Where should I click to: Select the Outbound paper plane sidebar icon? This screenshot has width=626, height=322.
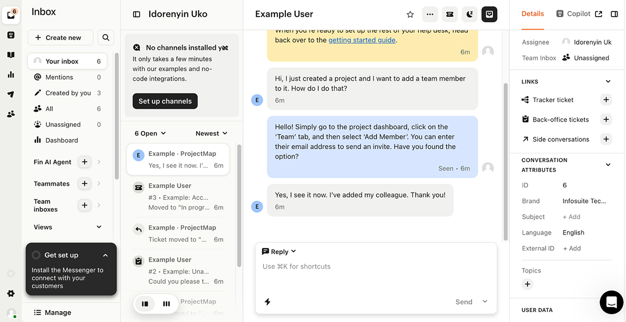pyautogui.click(x=11, y=94)
